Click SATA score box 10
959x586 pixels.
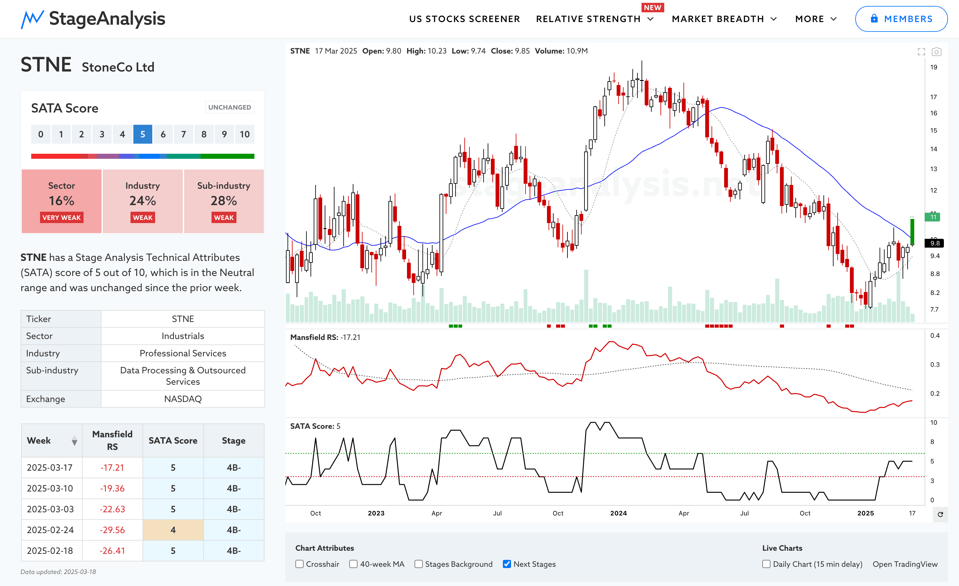244,135
